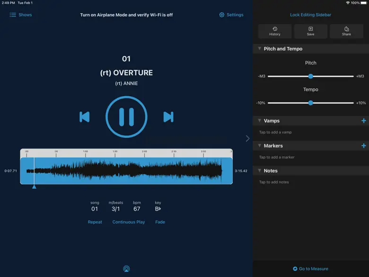This screenshot has height=277, width=369.
Task: Collapse the Pitch and Tempo section
Action: 260,49
